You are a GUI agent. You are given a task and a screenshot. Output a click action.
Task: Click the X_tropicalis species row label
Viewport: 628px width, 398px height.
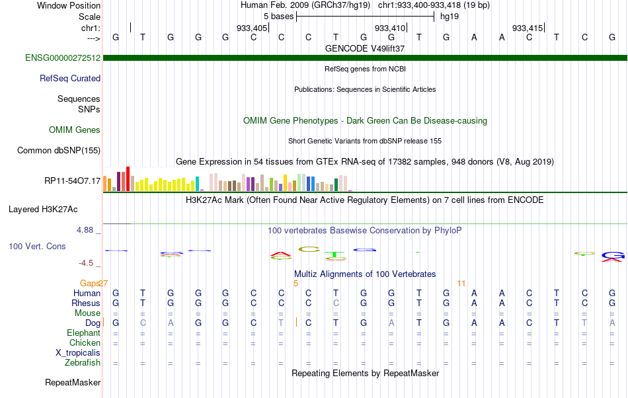[78, 353]
